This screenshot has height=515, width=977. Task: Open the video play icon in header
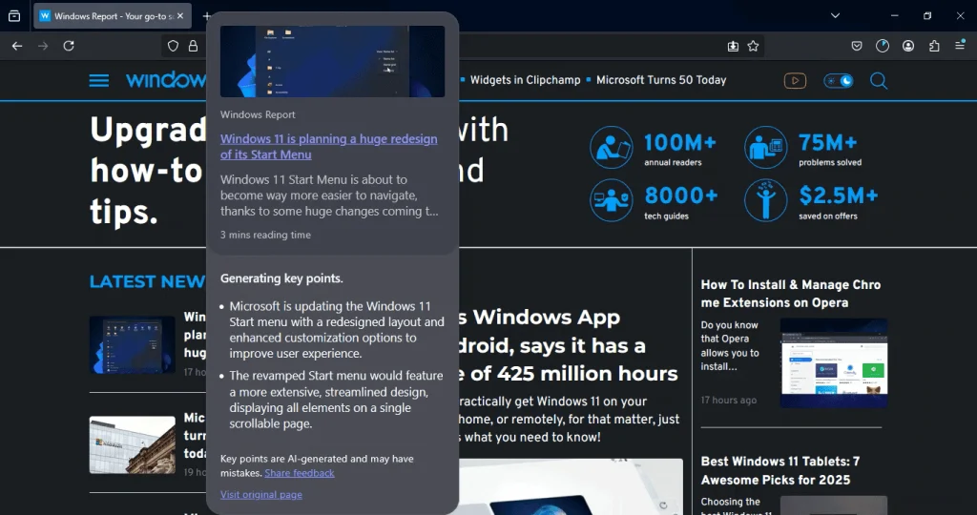point(795,81)
